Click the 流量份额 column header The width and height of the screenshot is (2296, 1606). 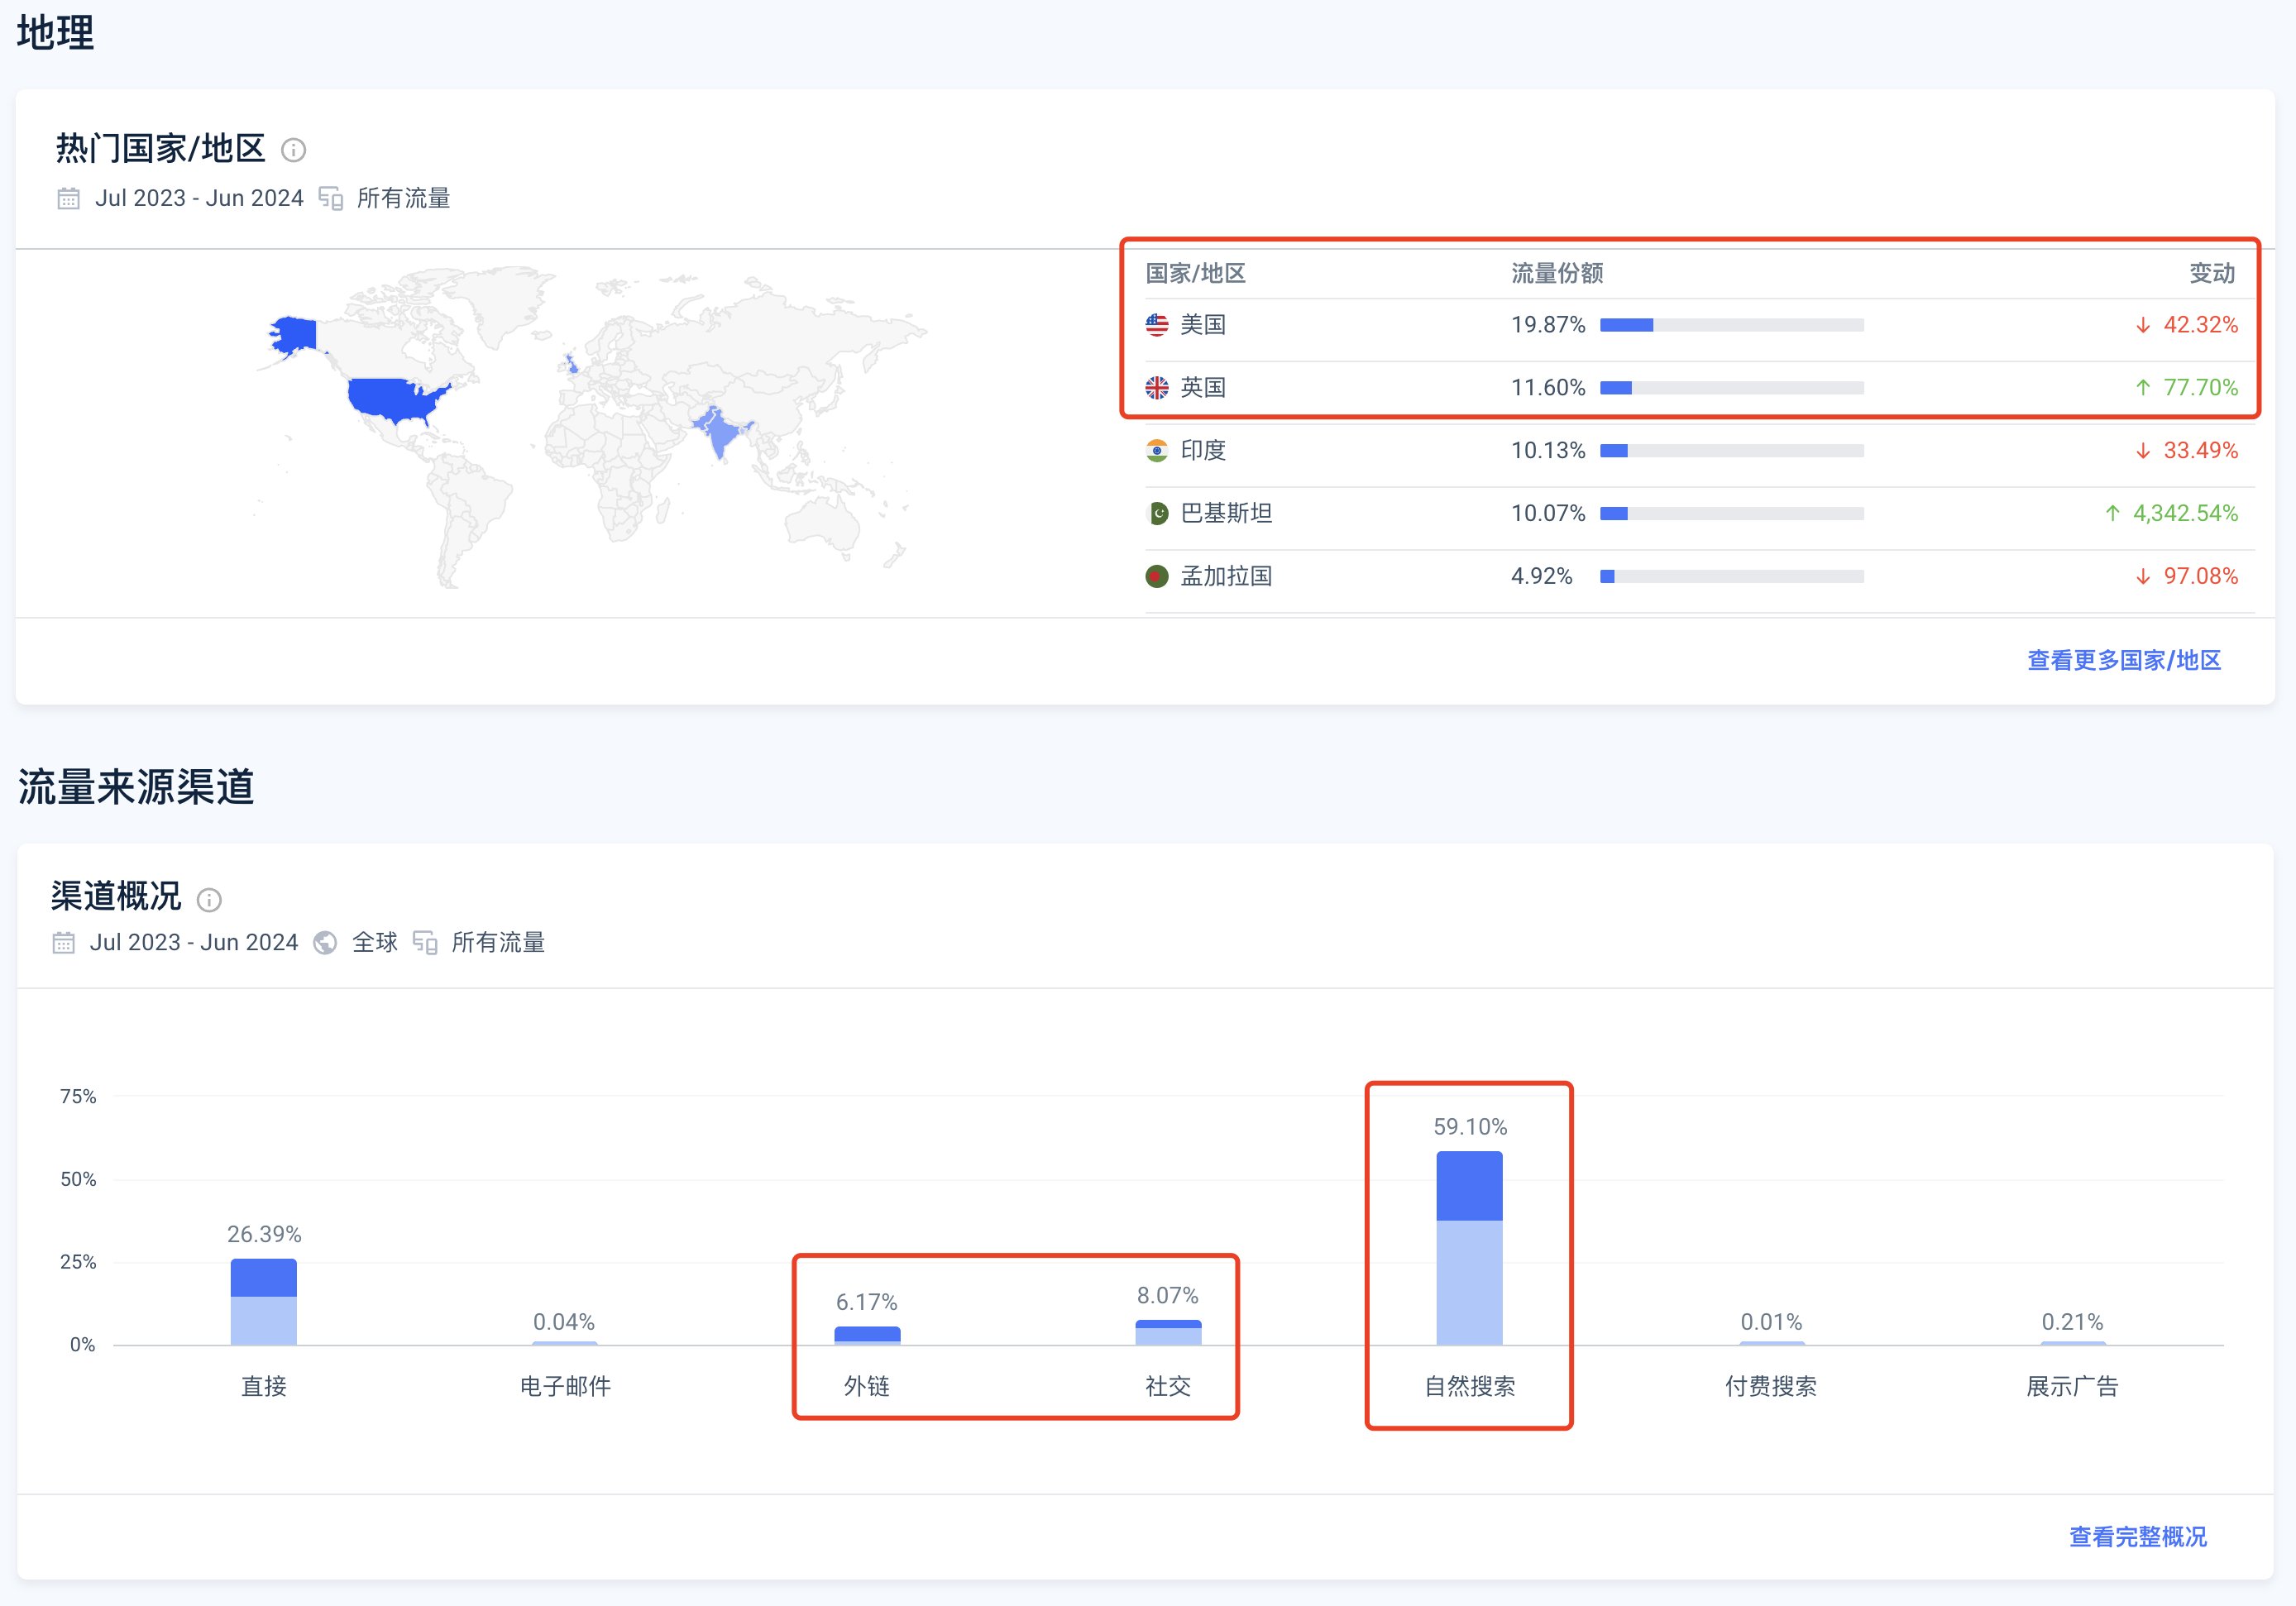click(1557, 274)
